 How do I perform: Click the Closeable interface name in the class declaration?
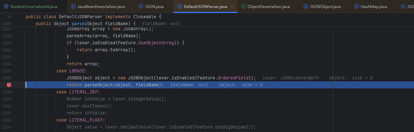(x=145, y=17)
